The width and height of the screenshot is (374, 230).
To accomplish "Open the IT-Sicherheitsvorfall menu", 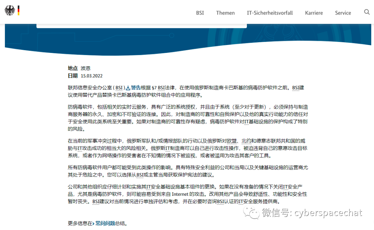I will [x=270, y=13].
